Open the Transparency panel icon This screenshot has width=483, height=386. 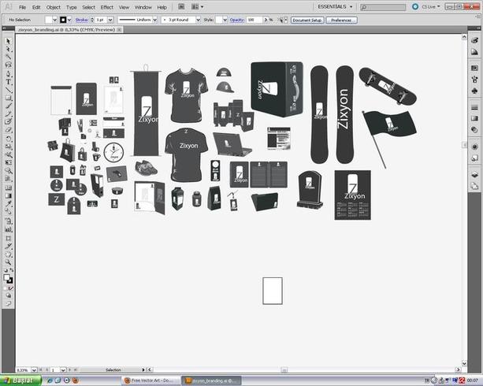point(474,130)
